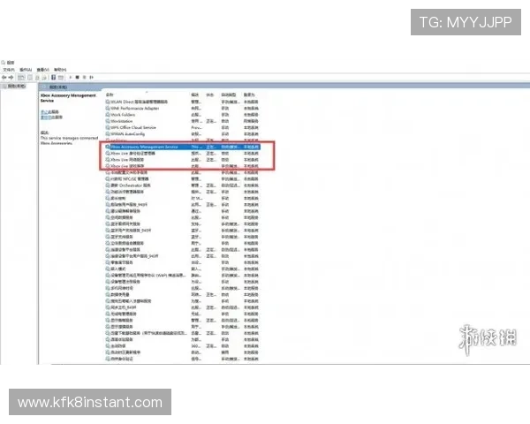The height and width of the screenshot is (424, 530).
Task: Sort by the 名称 (Name) column header
Action: click(x=110, y=95)
